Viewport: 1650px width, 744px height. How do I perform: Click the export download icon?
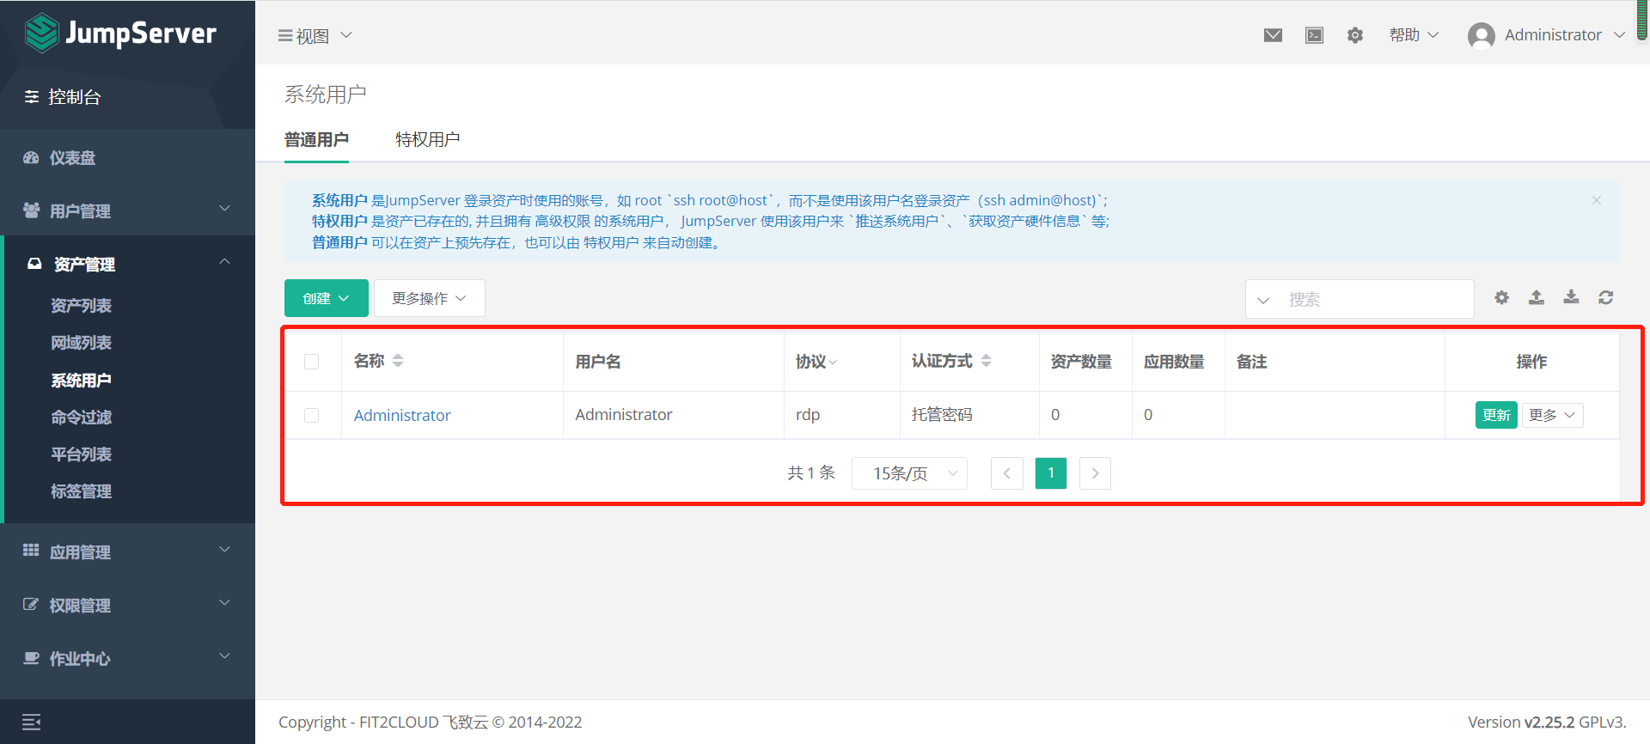point(1571,297)
